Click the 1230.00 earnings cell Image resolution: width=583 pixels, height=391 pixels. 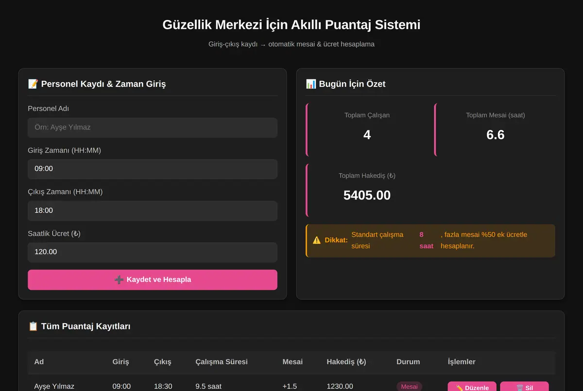[x=340, y=387]
